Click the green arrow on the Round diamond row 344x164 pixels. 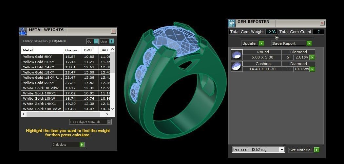tap(312, 57)
